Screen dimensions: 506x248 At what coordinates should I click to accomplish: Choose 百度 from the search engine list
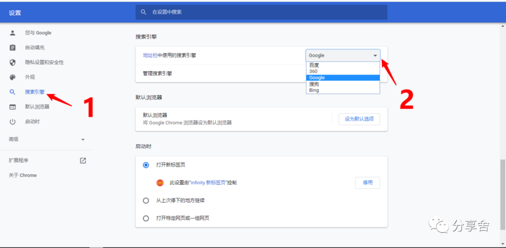tap(342, 65)
